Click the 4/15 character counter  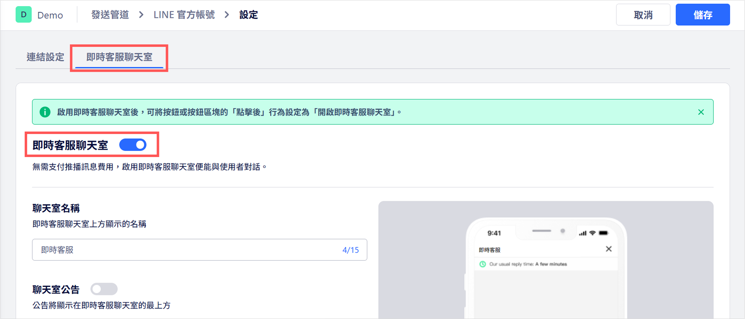pyautogui.click(x=350, y=250)
